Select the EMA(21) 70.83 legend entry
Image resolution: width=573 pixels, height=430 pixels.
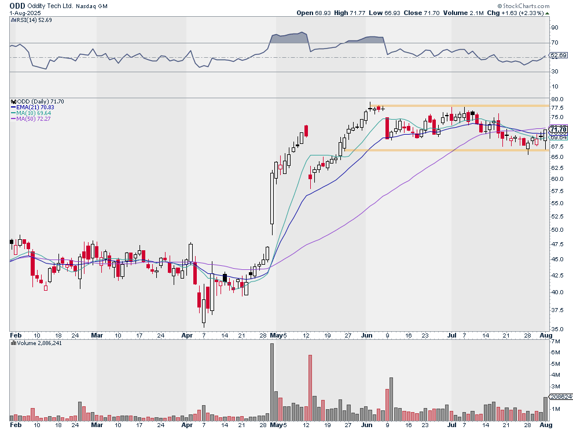32,108
